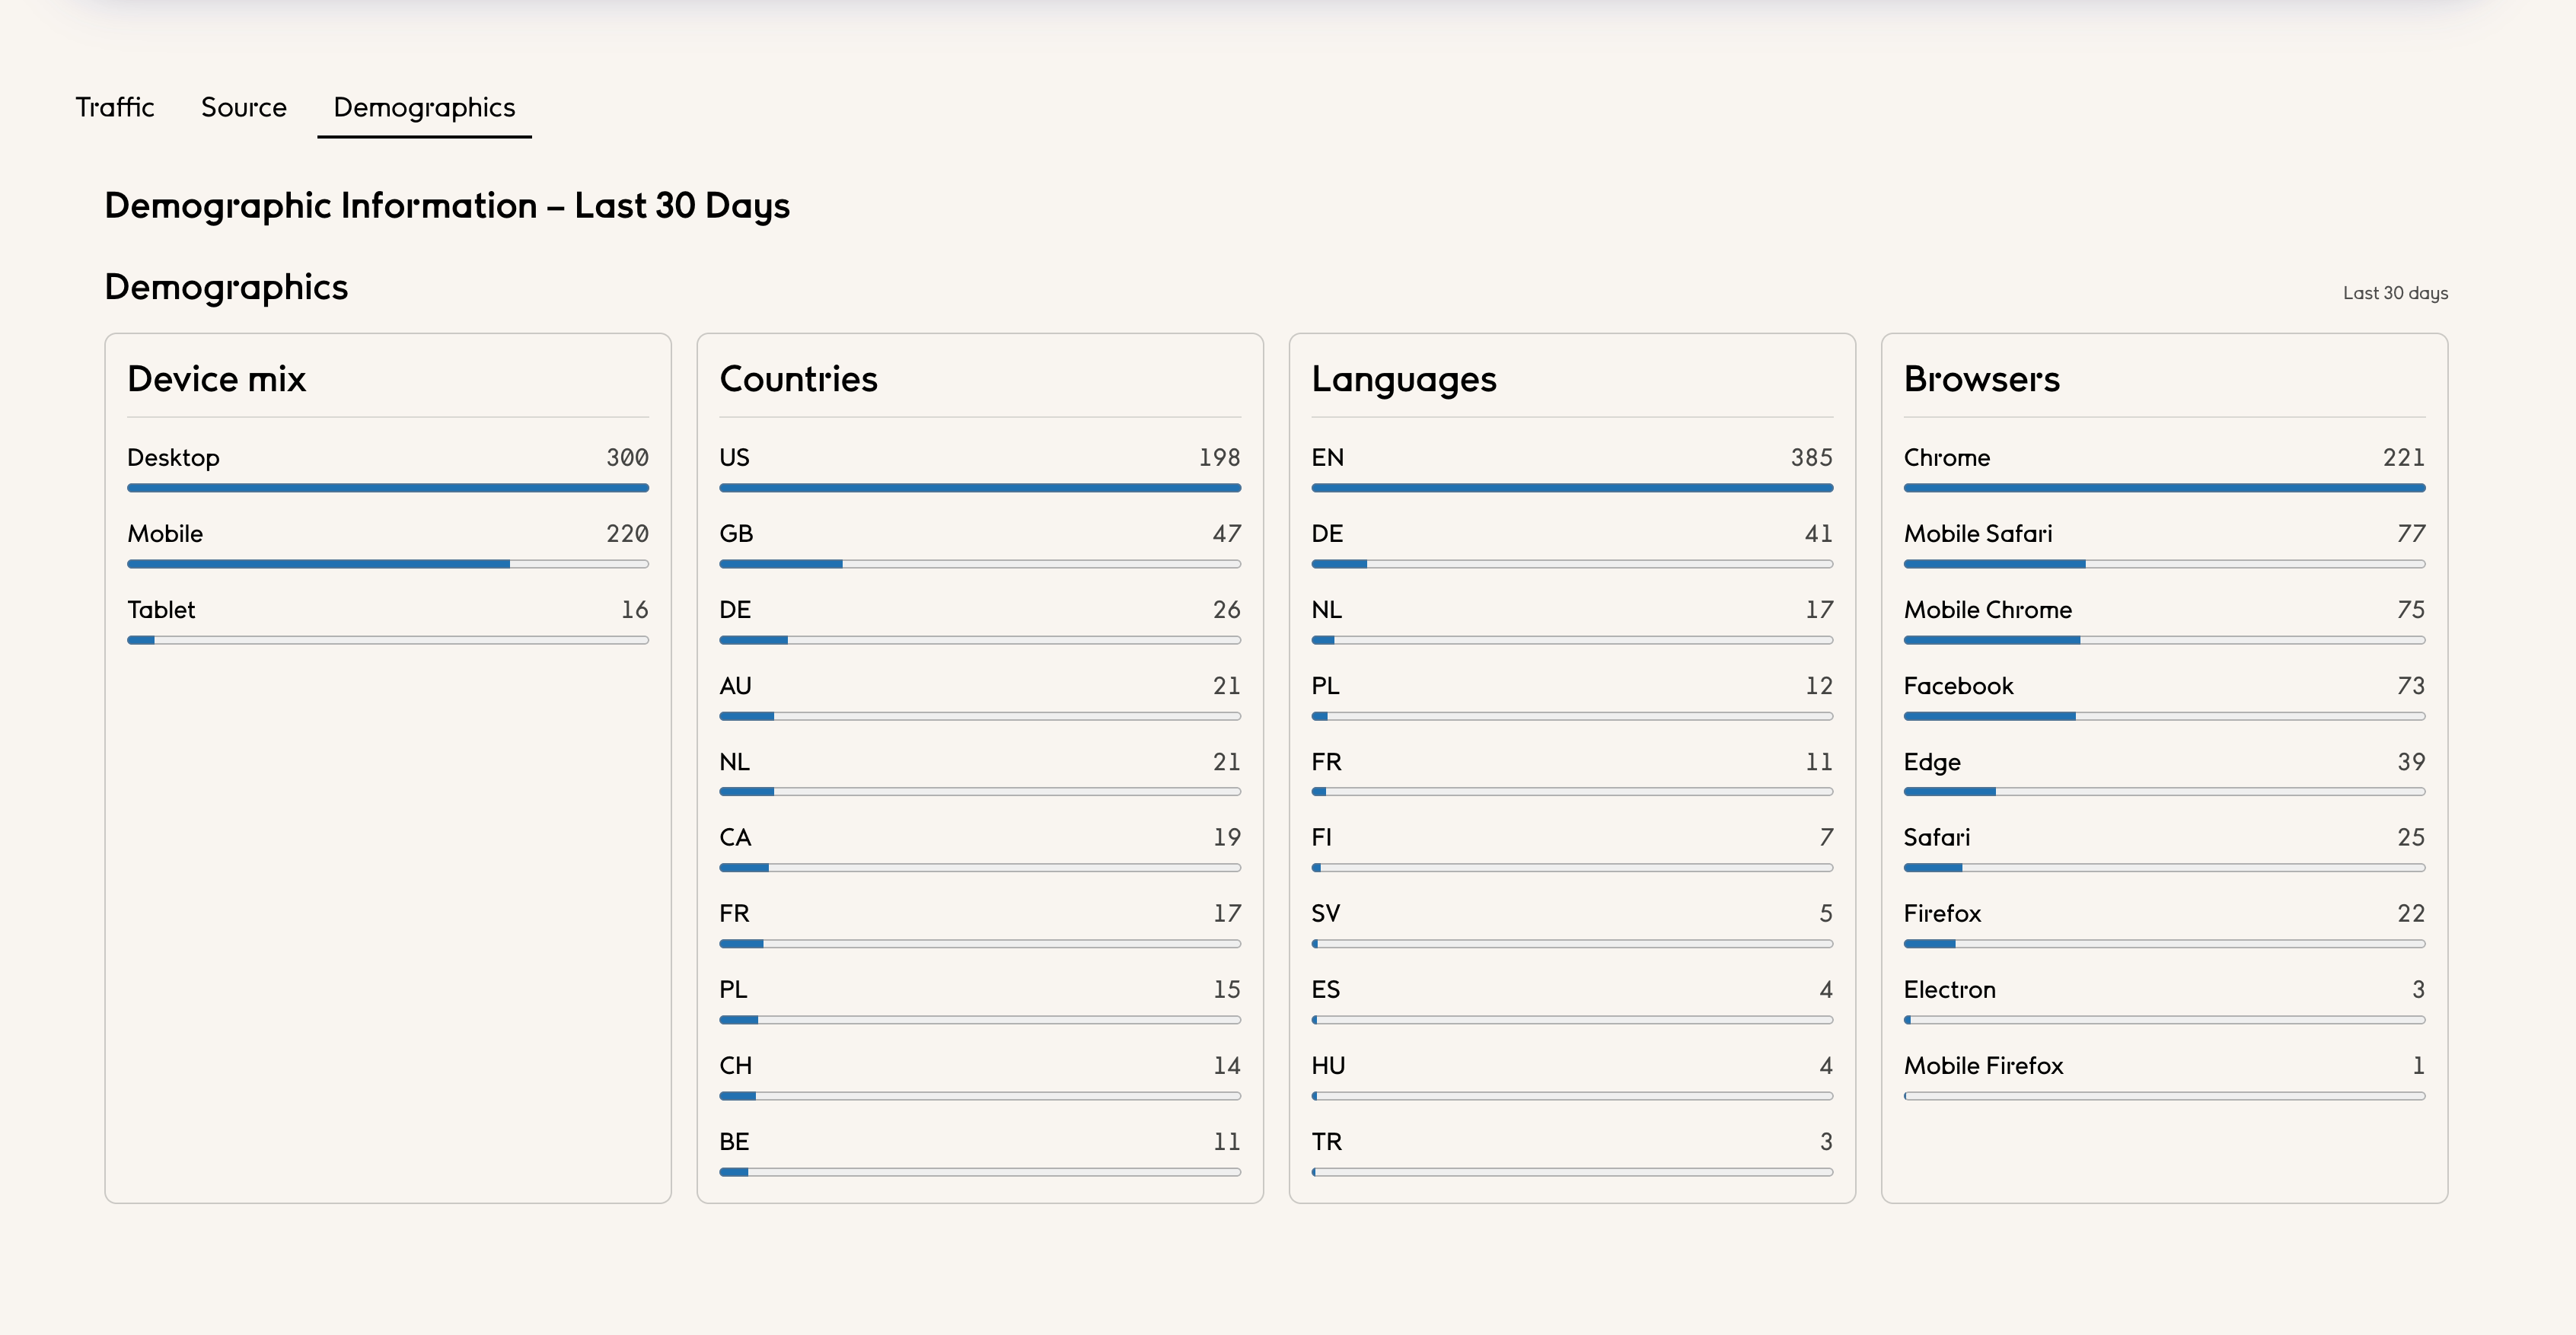Click the 'NL' label in the Countries card

click(734, 762)
